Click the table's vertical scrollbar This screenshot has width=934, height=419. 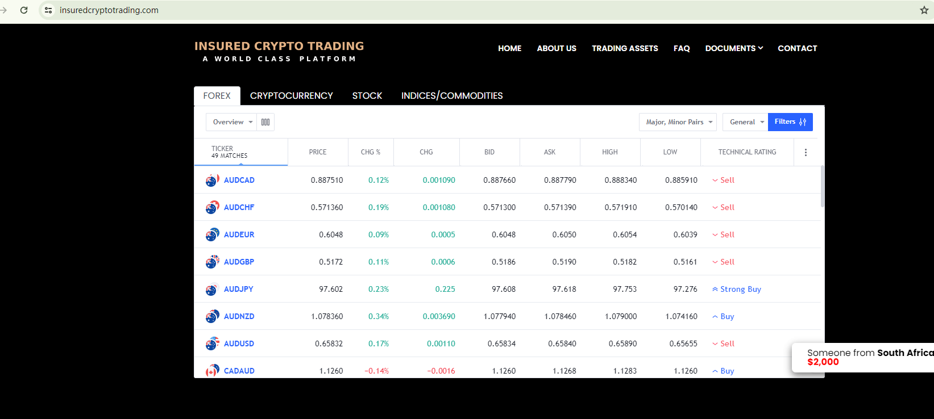[822, 187]
